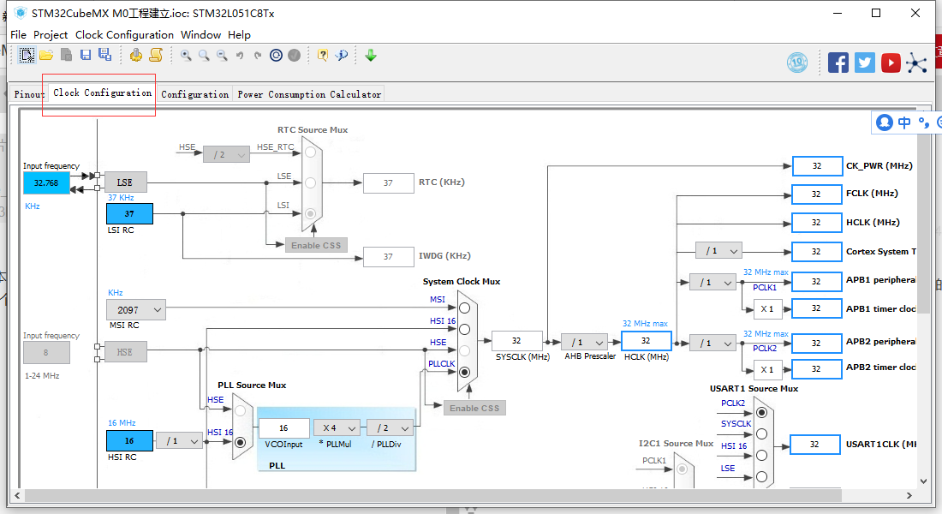Click the 10-year anniversary badge icon
Image resolution: width=942 pixels, height=514 pixels.
[797, 63]
